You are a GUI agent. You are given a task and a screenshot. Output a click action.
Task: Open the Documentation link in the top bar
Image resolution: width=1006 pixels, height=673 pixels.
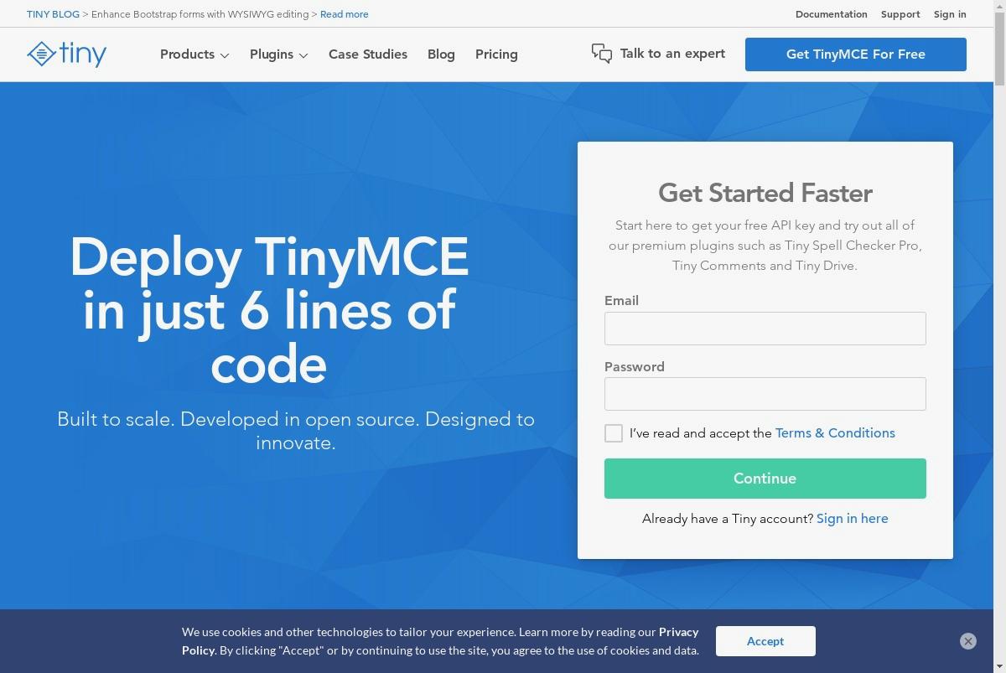[832, 14]
